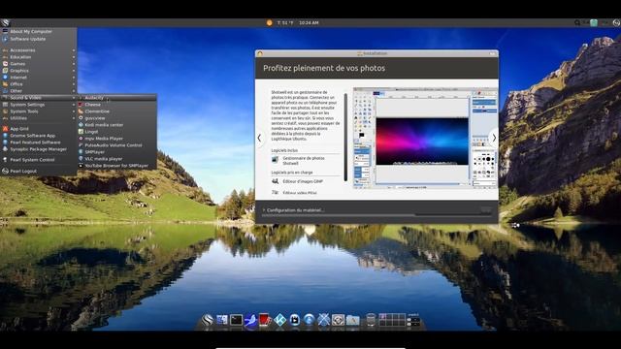Viewport: 621px width, 349px height.
Task: Show the previous installer slide
Action: 259,138
